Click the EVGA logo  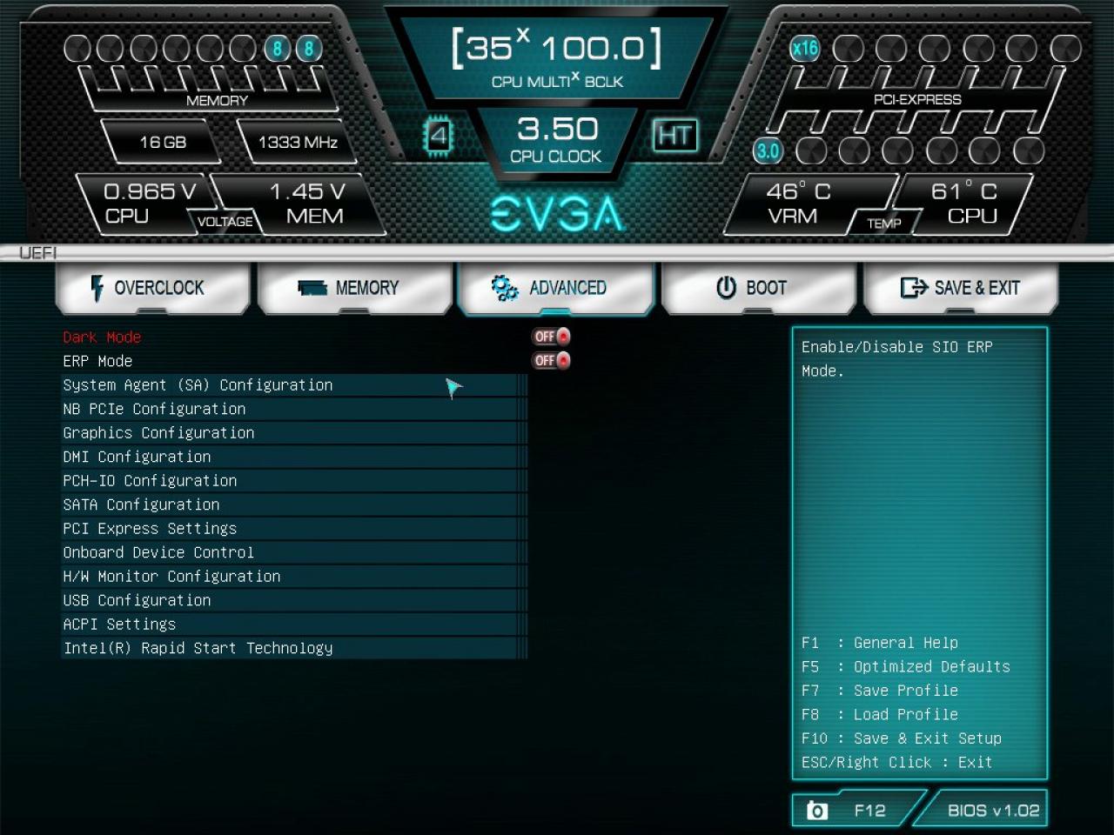click(557, 214)
